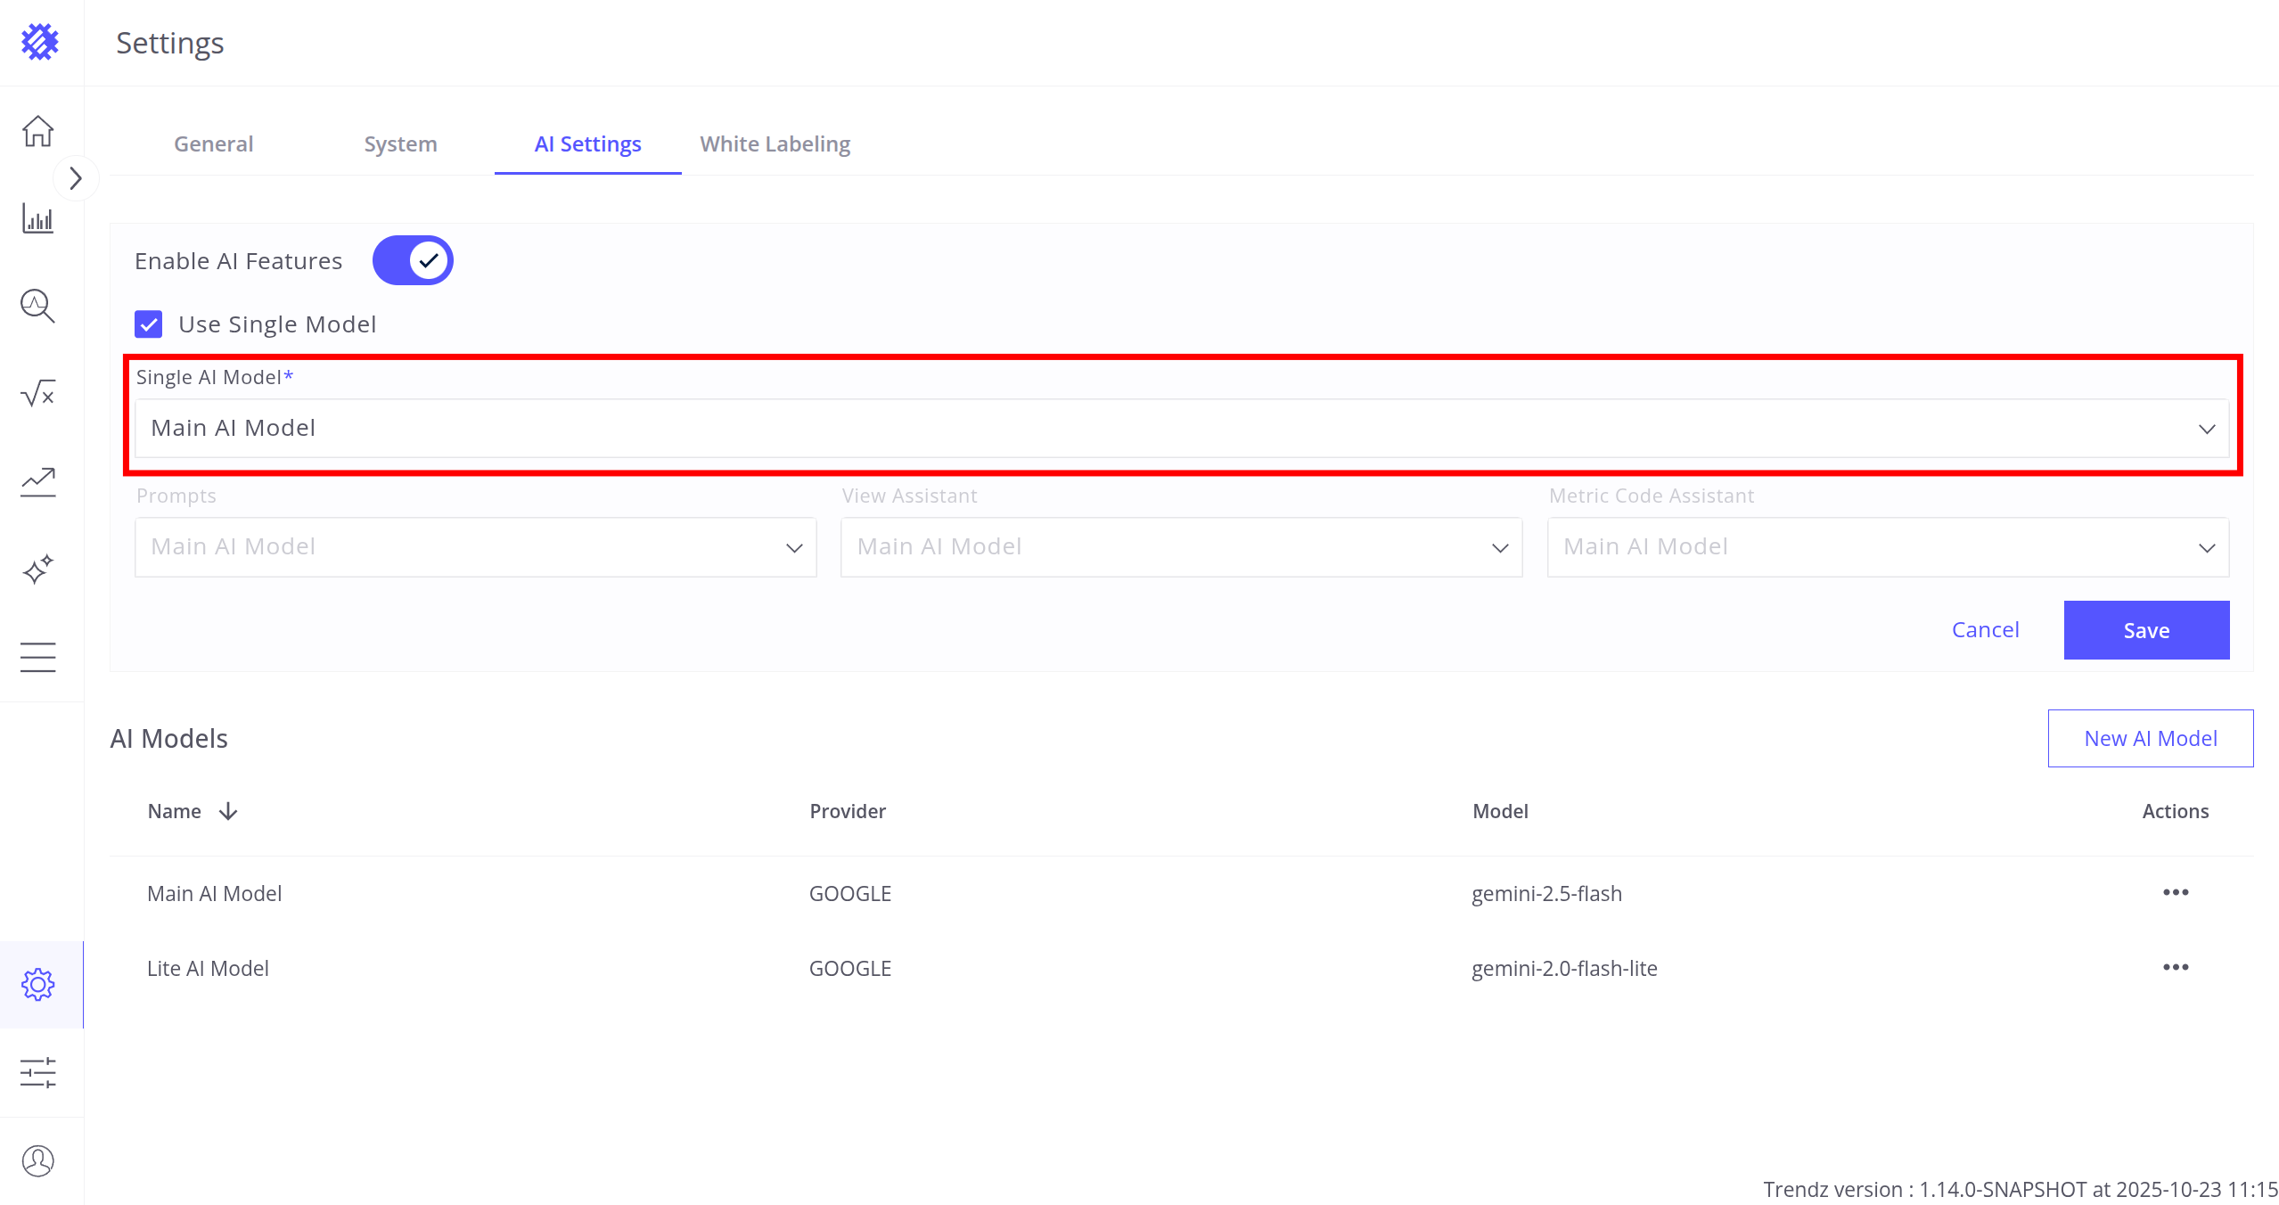Open the user profile icon
The width and height of the screenshot is (2279, 1205).
tap(37, 1160)
